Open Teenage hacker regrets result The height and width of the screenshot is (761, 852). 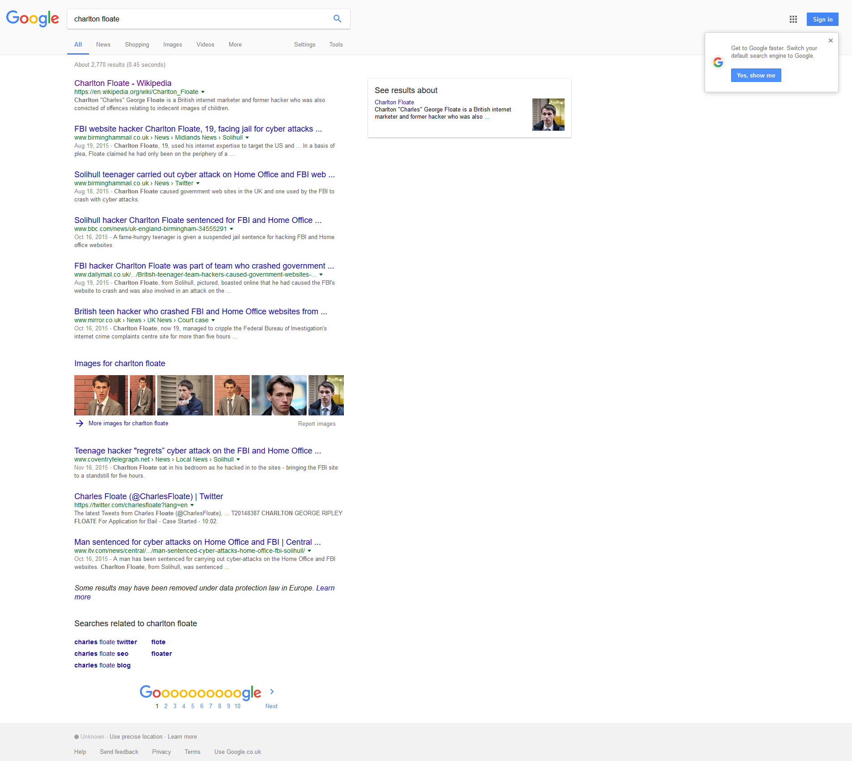coord(197,451)
